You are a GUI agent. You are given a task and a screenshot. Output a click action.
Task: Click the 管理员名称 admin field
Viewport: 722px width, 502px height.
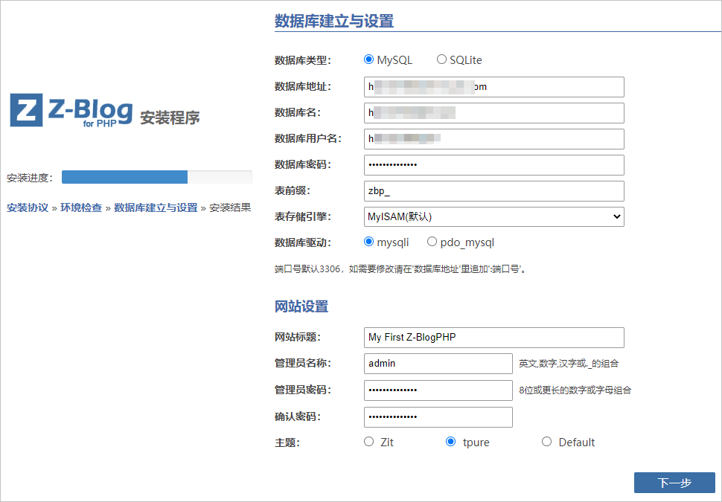coord(438,364)
